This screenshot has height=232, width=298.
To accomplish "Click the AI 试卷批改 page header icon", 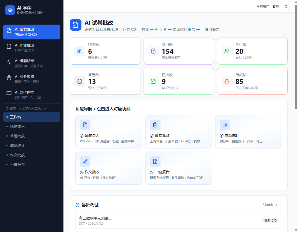I will coord(76,25).
